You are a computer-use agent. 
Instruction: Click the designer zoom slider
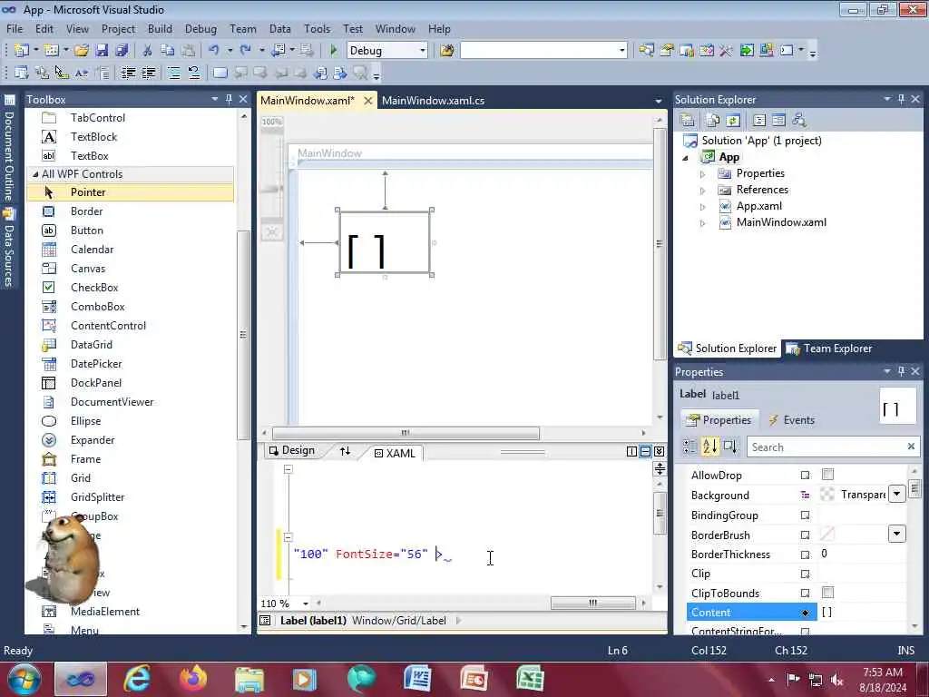tap(272, 189)
